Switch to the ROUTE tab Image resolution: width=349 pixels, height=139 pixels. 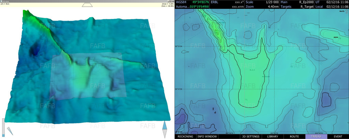(294, 136)
